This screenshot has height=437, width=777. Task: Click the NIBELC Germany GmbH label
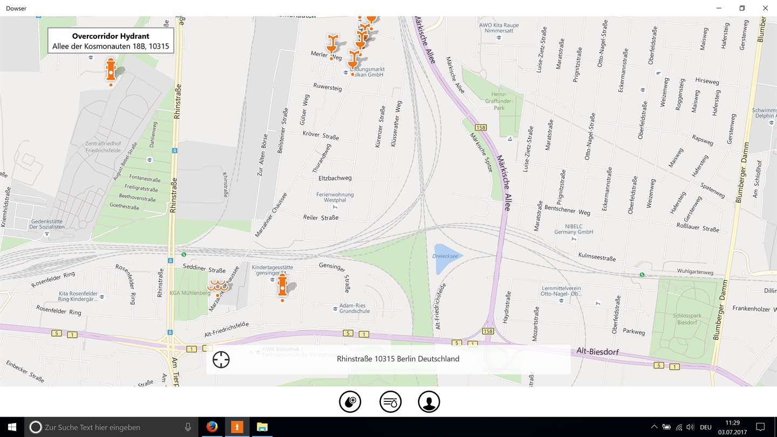574,229
